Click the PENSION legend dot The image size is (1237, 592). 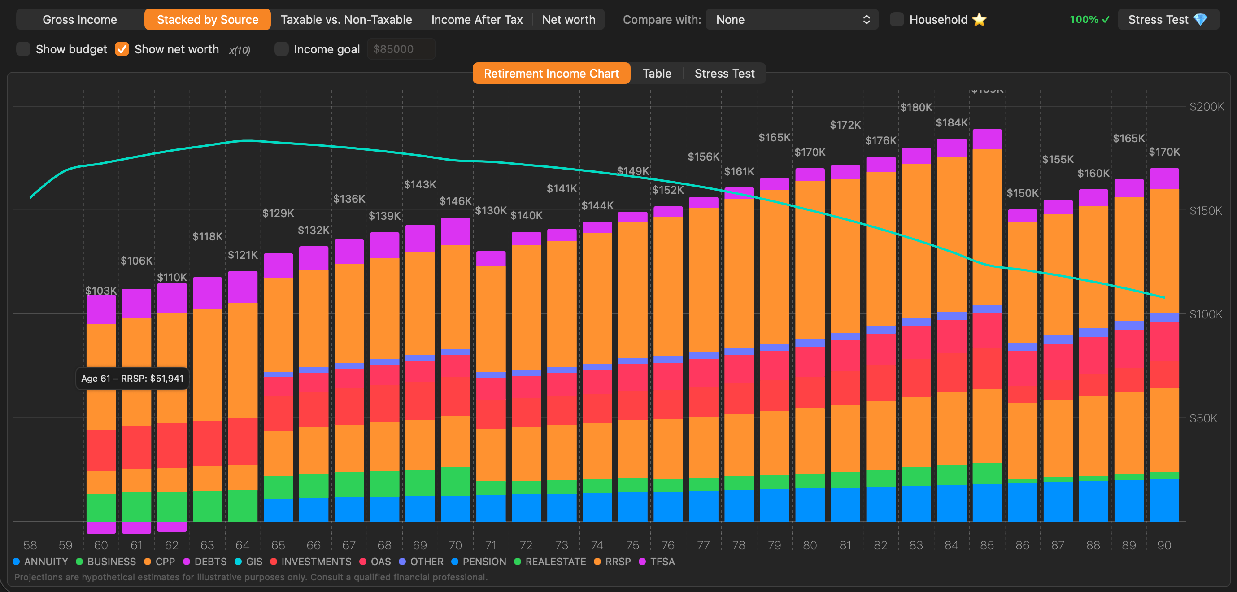pos(455,561)
